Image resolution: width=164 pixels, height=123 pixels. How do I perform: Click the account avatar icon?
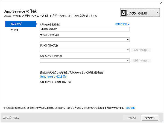124,13
